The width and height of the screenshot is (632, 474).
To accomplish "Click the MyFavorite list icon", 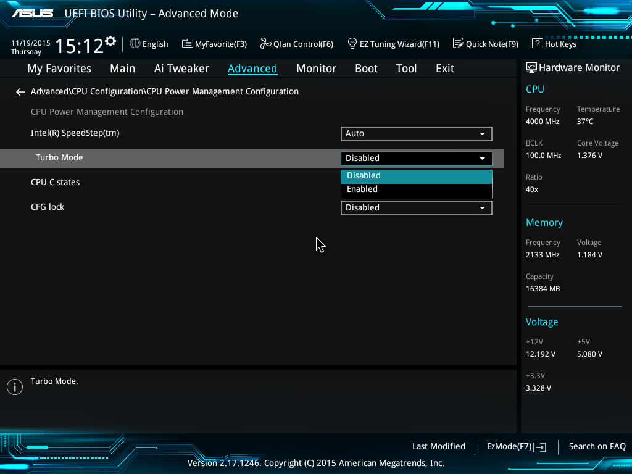I will (x=188, y=44).
